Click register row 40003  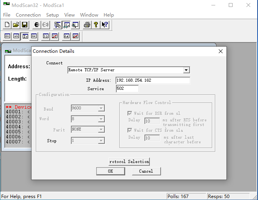18,122
